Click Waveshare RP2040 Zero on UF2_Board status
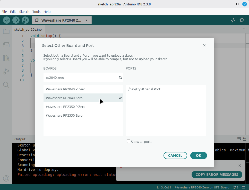The image size is (249, 190). tap(202, 187)
